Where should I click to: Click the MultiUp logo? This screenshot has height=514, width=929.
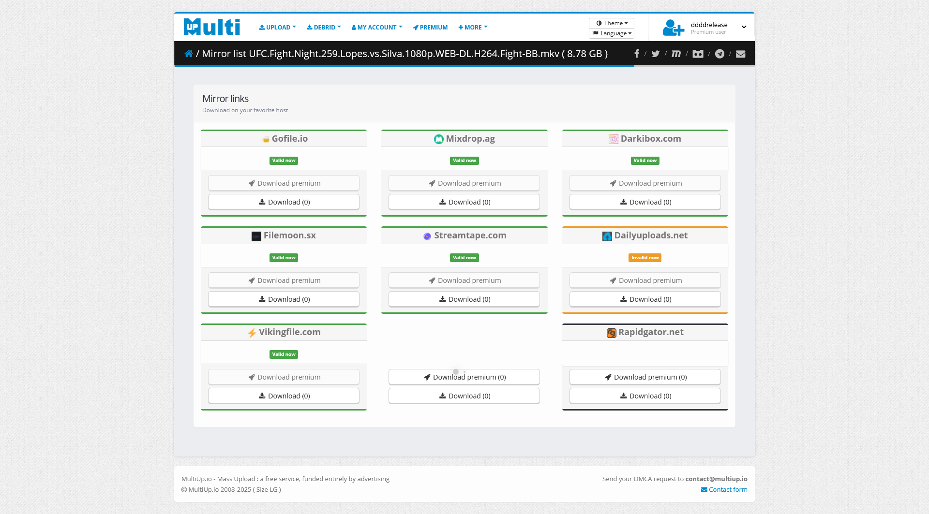click(x=212, y=27)
